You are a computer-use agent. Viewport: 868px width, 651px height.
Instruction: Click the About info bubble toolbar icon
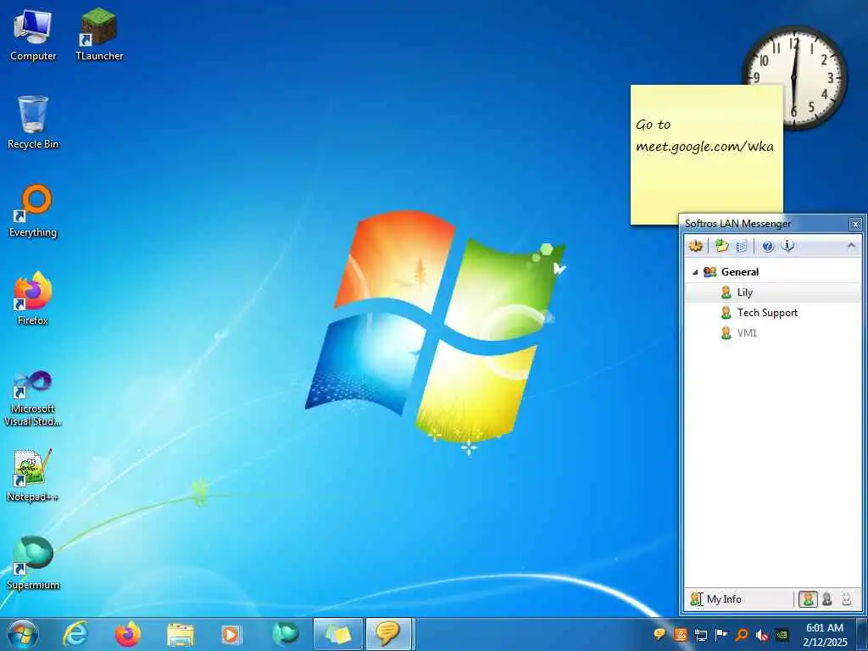787,245
